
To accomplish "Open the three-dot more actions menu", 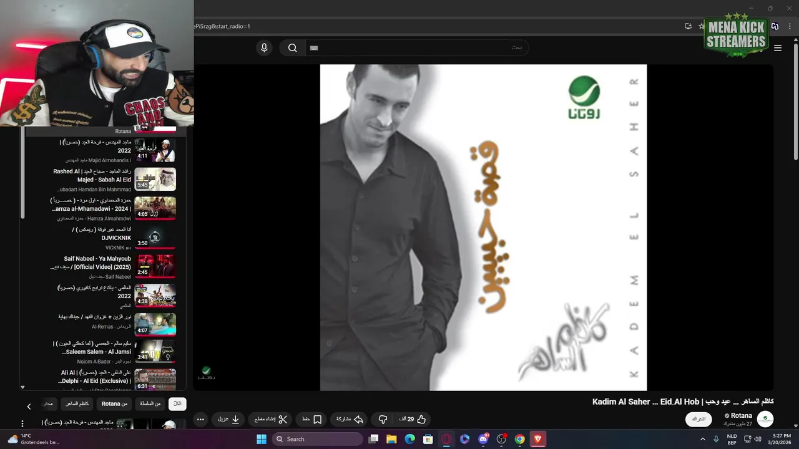I will point(200,420).
